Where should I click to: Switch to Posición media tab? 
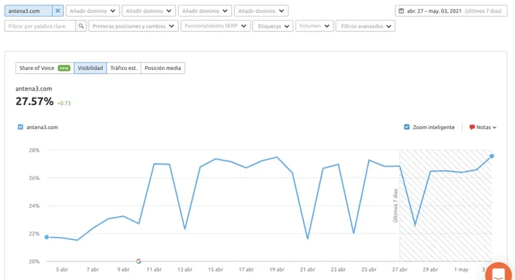click(163, 68)
